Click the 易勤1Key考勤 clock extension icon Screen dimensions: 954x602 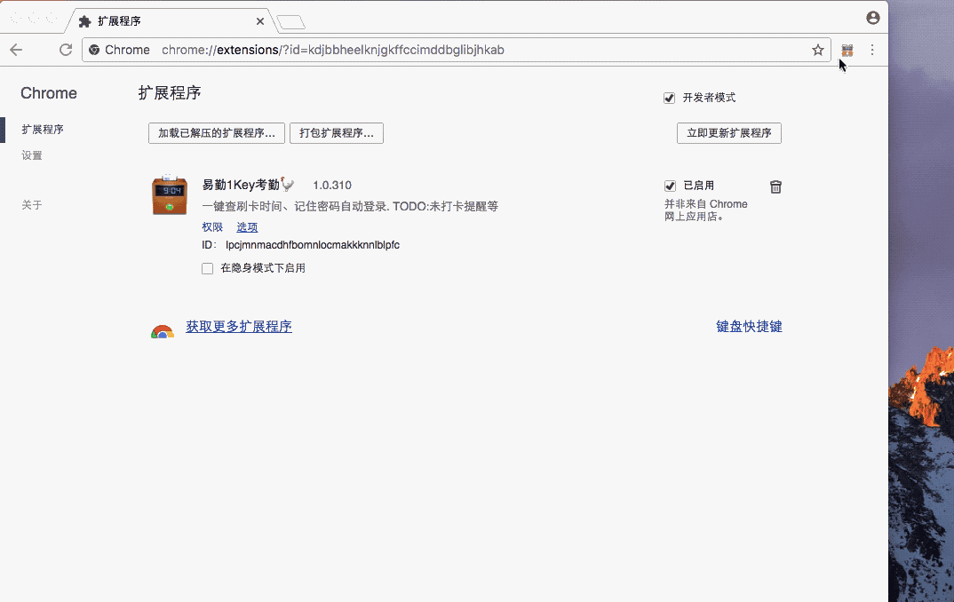169,194
